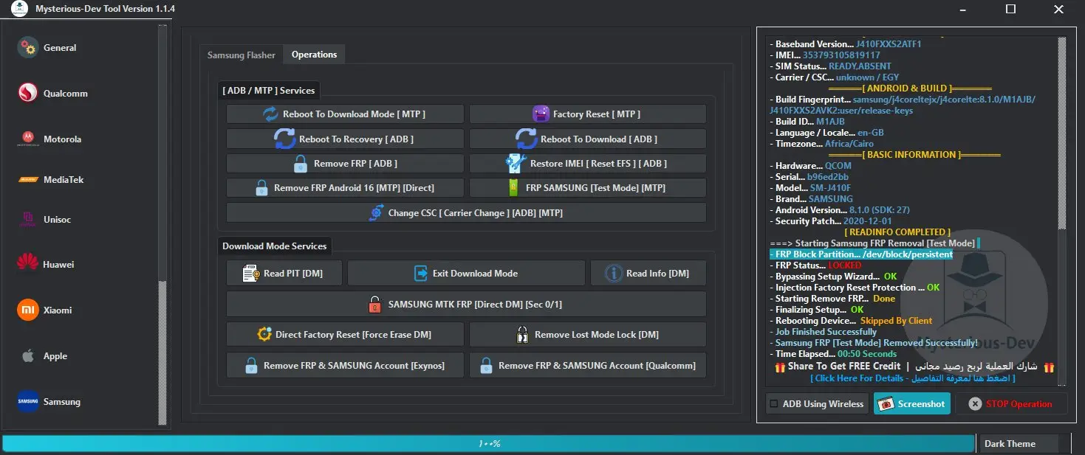
Task: Select the Unisoc logo icon
Action: point(28,219)
